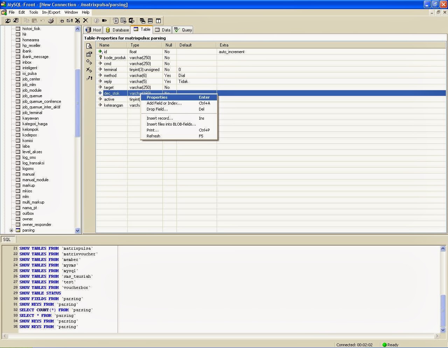
Task: Click the Default column header
Action: point(197,45)
